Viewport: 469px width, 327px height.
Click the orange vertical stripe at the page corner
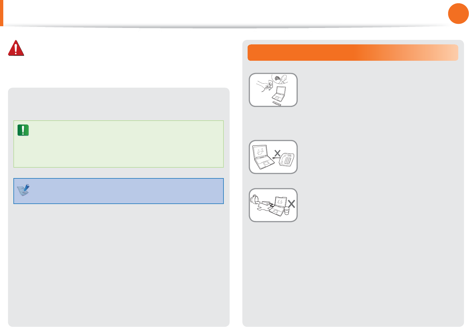click(1, 13)
